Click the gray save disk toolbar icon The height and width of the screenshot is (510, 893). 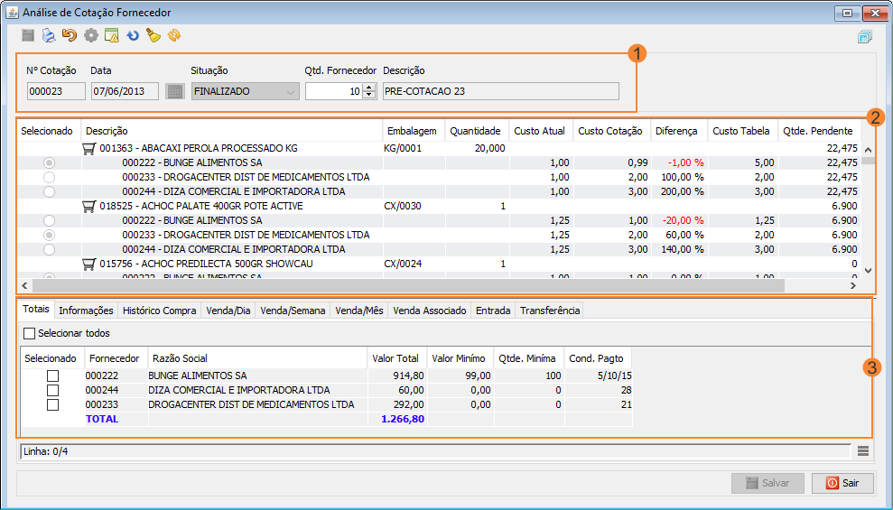tap(28, 35)
